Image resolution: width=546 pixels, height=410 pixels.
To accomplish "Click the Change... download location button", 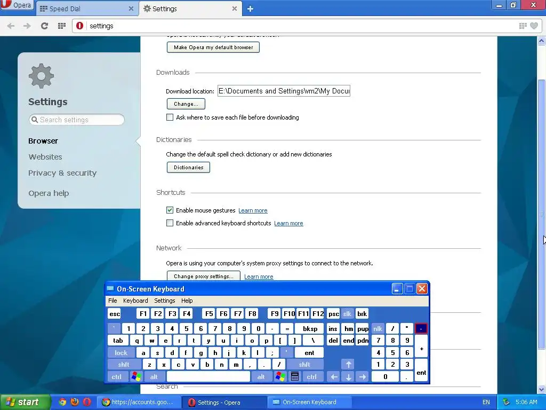I will click(186, 104).
